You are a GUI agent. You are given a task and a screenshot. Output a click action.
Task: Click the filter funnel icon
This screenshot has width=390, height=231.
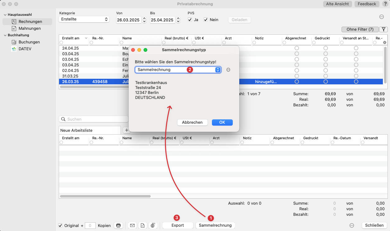tap(384, 29)
